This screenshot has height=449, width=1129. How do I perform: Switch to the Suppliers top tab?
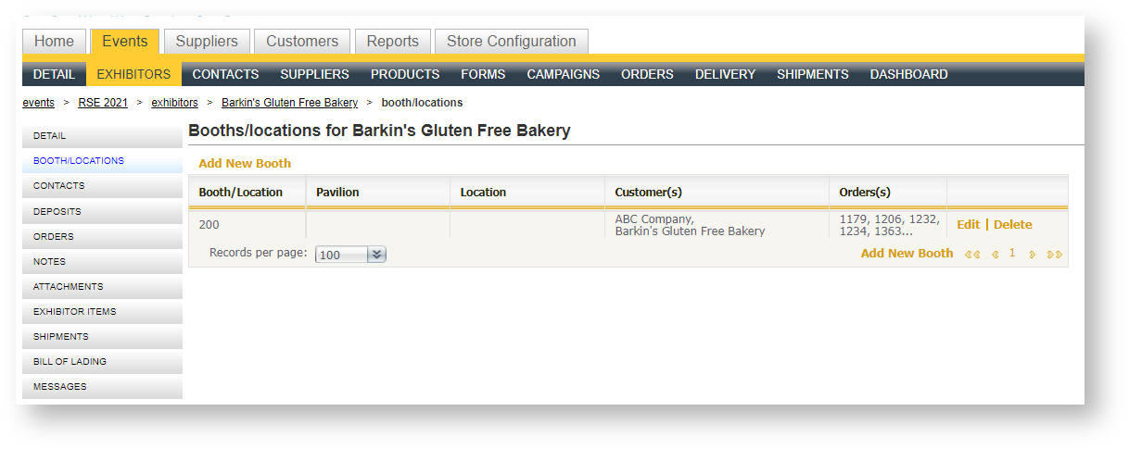point(207,42)
